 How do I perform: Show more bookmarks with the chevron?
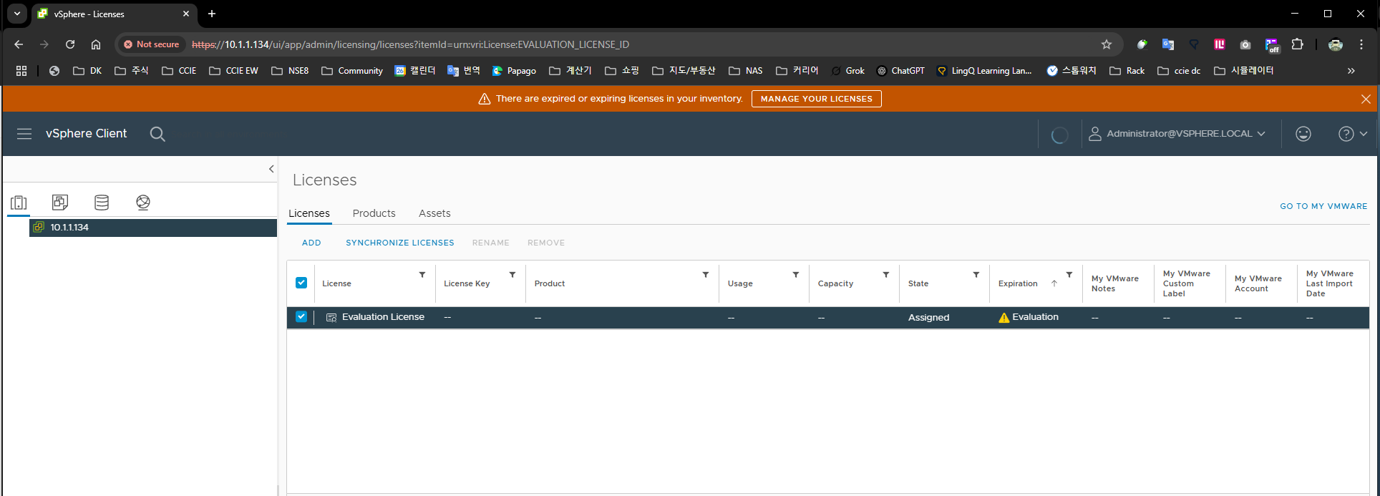tap(1351, 71)
